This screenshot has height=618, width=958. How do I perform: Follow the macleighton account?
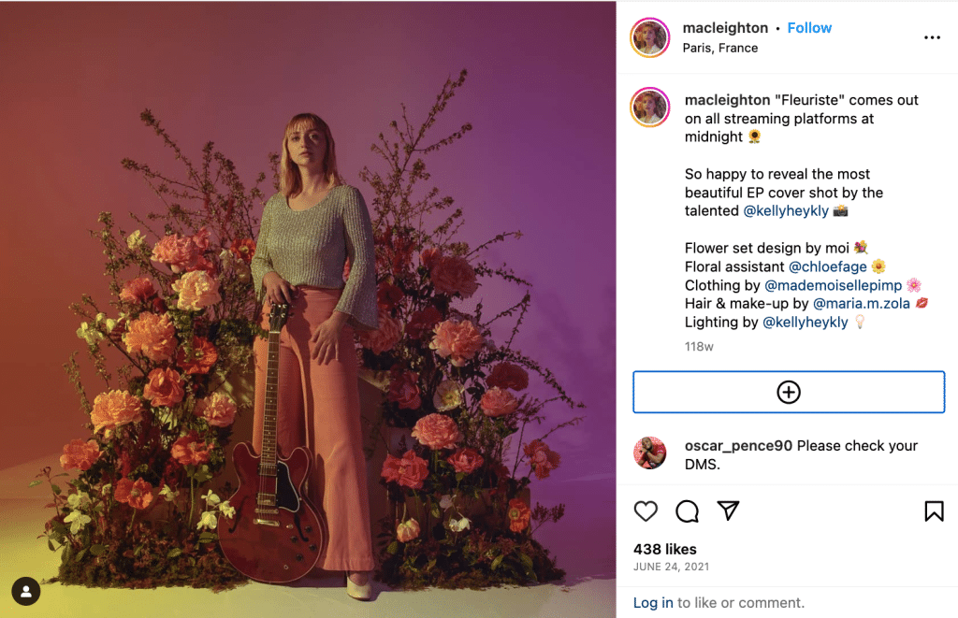(809, 28)
